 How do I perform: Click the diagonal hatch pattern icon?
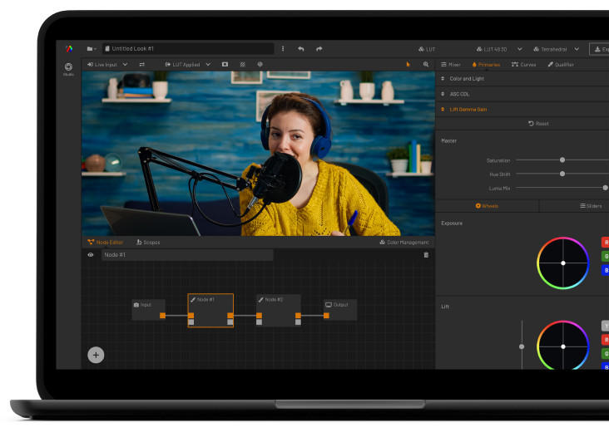(242, 64)
